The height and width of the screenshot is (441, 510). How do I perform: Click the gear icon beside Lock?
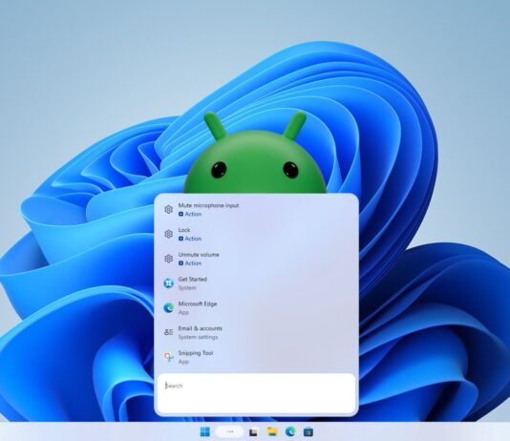click(168, 234)
